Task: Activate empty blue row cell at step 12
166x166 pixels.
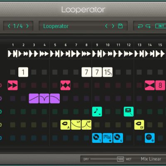Action: (x=129, y=138)
